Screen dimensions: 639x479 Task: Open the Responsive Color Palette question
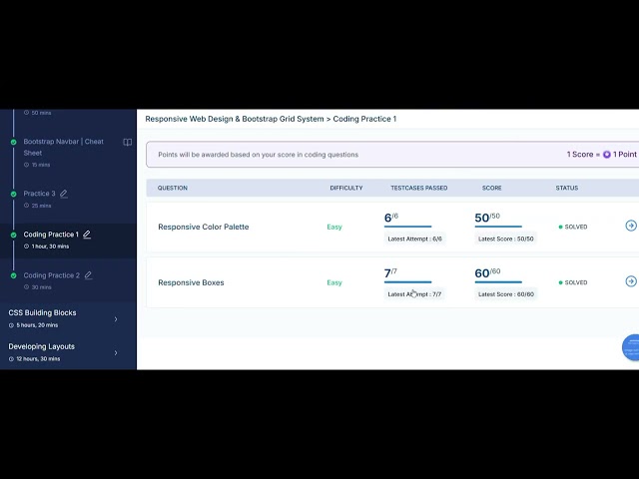[x=204, y=227]
